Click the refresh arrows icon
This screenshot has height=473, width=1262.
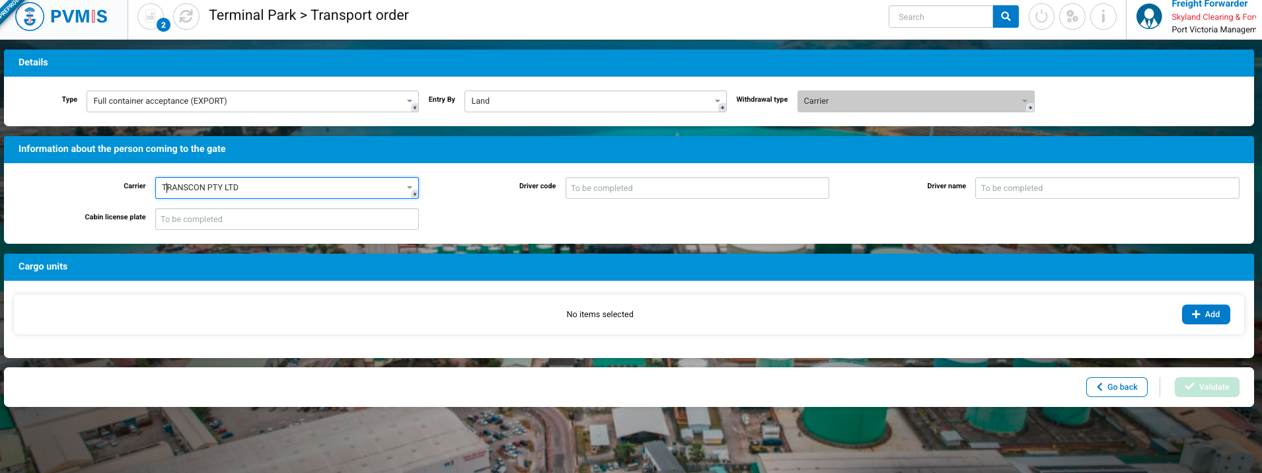pos(186,17)
